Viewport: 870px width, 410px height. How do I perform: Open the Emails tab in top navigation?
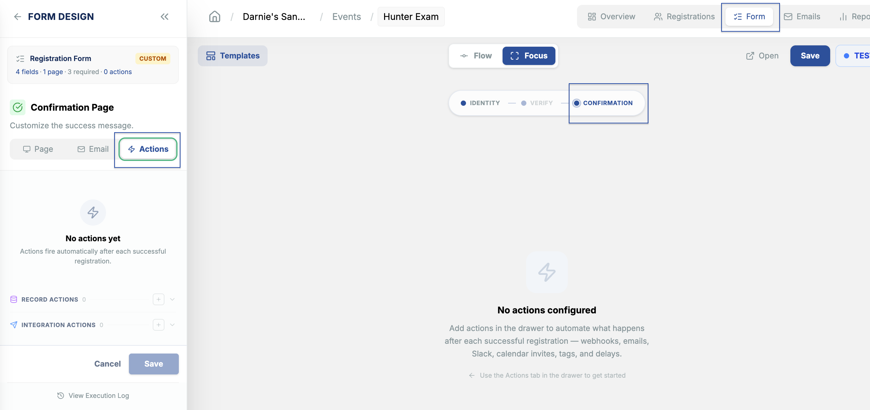pyautogui.click(x=802, y=17)
